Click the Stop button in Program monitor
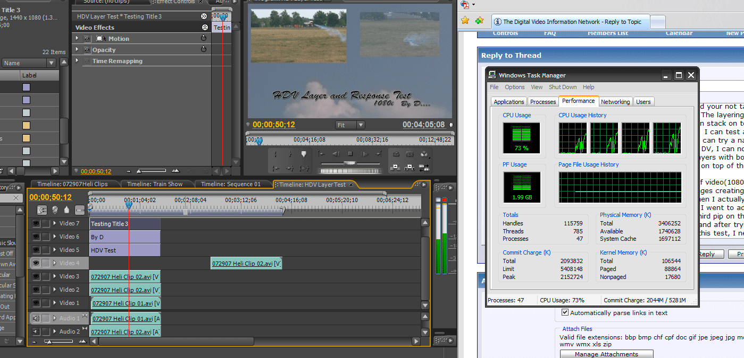This screenshot has height=358, width=744. [350, 154]
